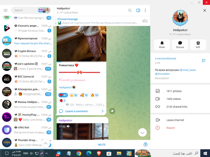The height and width of the screenshot is (157, 210).
Task: Send a Gift from info panel
Action: (198, 44)
